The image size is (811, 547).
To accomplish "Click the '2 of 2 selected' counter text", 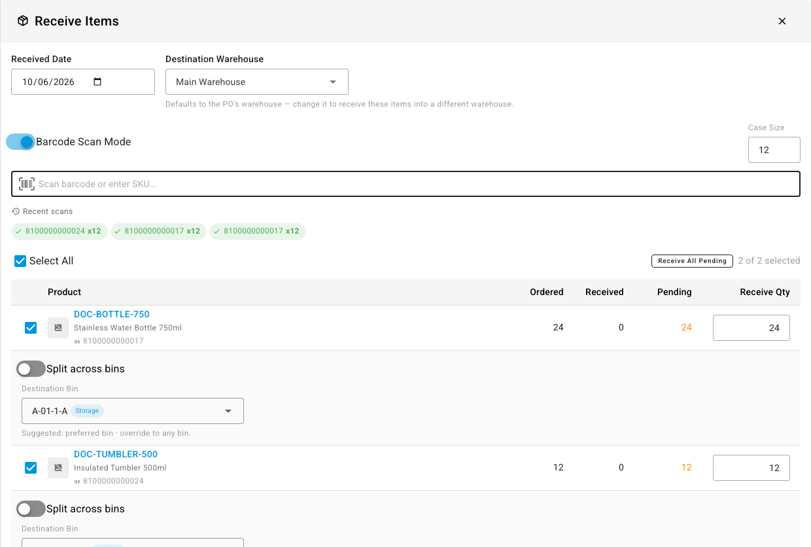I will [769, 260].
